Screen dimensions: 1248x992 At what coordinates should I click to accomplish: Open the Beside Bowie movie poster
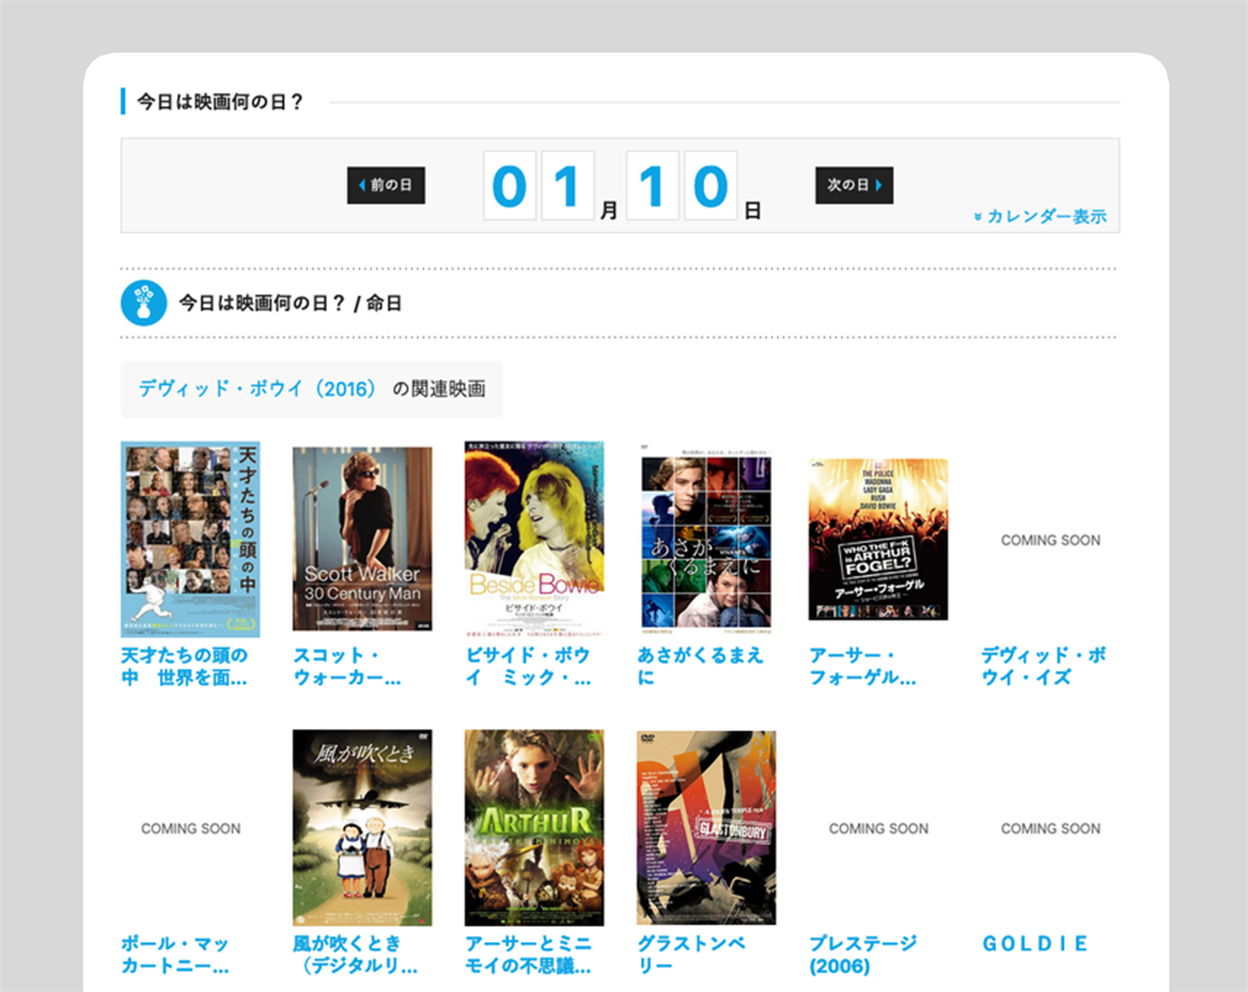tap(534, 539)
